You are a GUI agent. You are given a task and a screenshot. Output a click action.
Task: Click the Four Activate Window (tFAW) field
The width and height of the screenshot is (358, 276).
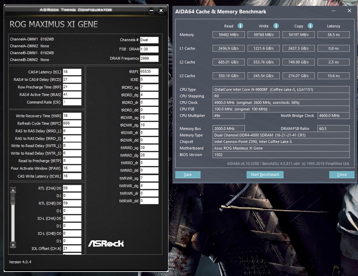click(72, 168)
